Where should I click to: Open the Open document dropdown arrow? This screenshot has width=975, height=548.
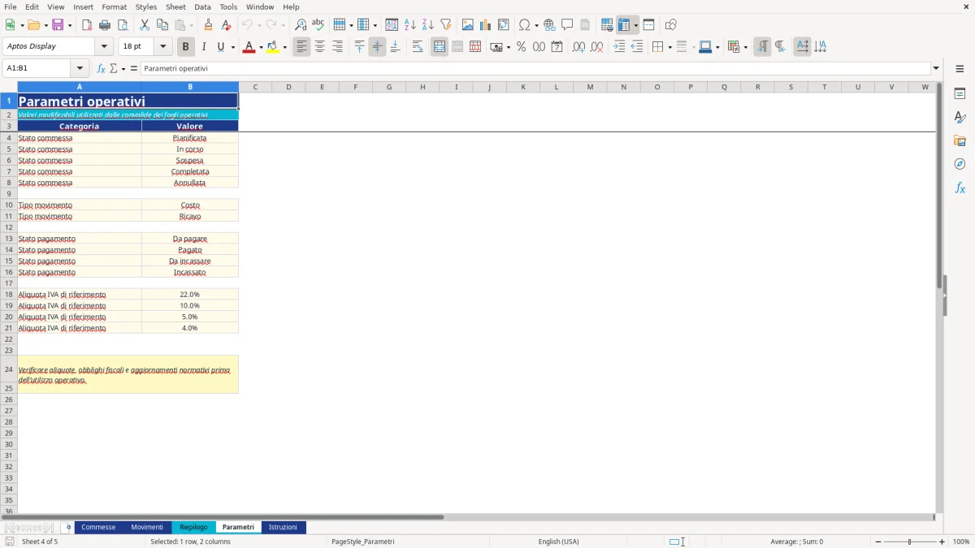tap(45, 25)
